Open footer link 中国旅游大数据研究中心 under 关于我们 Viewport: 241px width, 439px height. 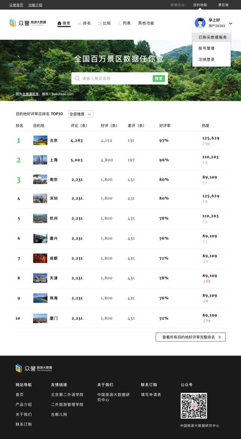click(114, 397)
